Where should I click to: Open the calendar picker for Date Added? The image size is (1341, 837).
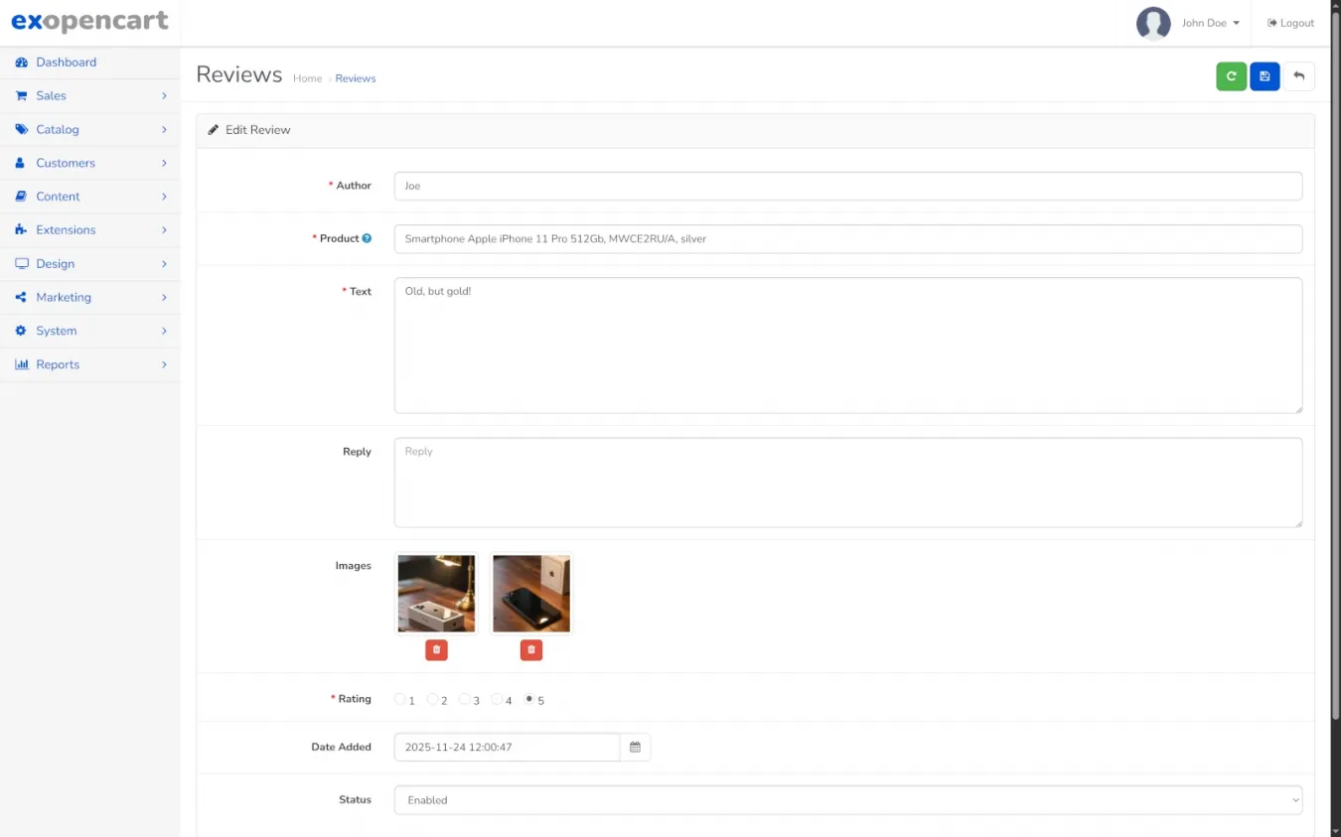pos(635,747)
